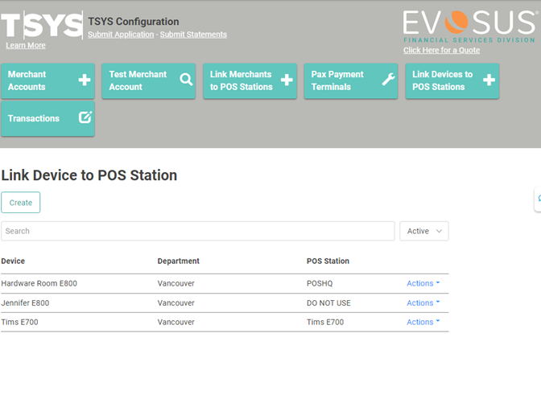
Task: Click the Evosus Financial Services logo
Action: 469,27
